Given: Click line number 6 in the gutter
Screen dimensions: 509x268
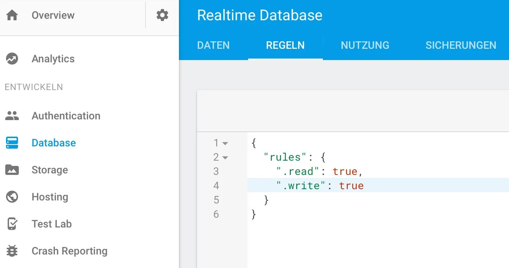Looking at the screenshot, I should (x=216, y=214).
